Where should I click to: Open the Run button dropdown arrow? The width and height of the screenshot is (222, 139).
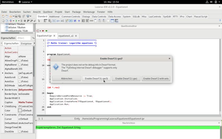coord(19,21)
